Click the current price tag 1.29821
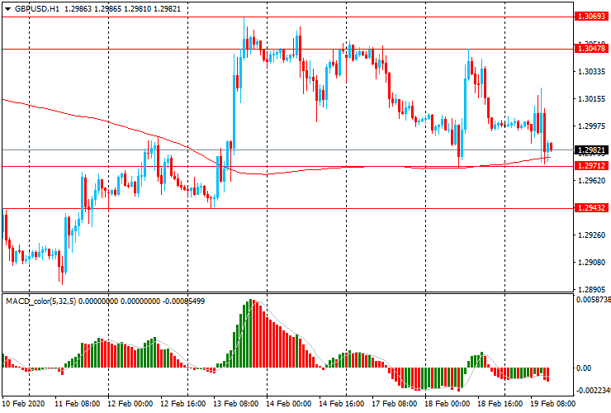 coord(592,150)
